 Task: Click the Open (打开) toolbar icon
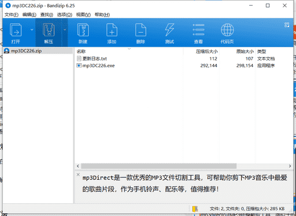(x=16, y=33)
